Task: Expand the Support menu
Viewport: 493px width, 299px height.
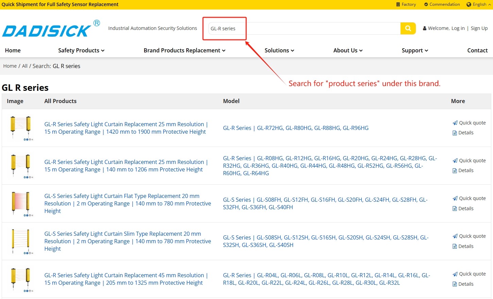Action: pos(415,50)
